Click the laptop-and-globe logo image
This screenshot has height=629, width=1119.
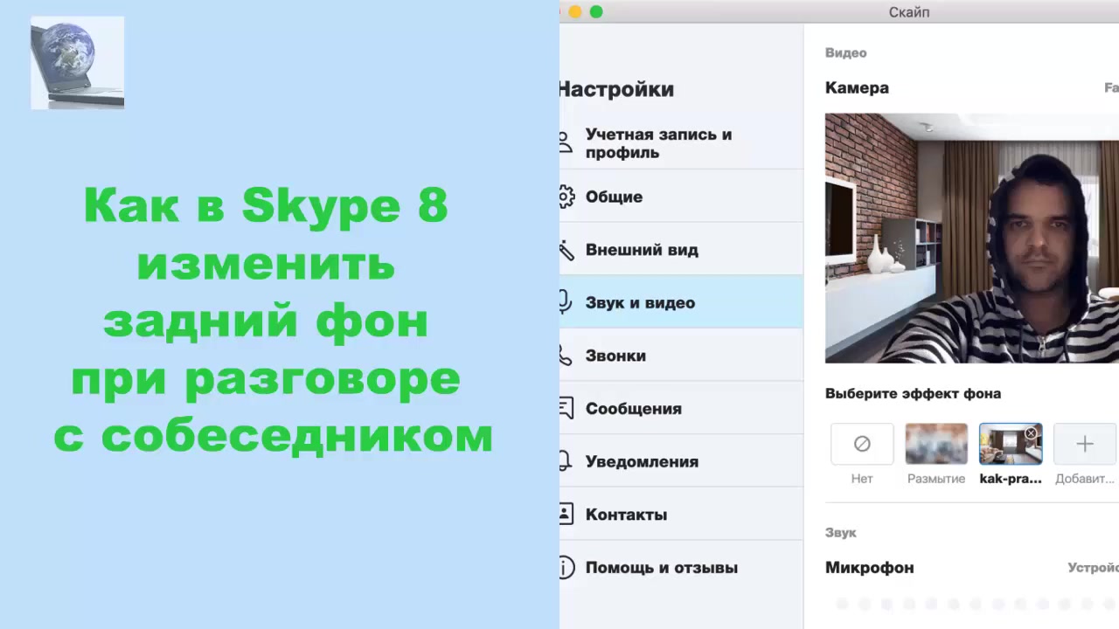pos(77,63)
